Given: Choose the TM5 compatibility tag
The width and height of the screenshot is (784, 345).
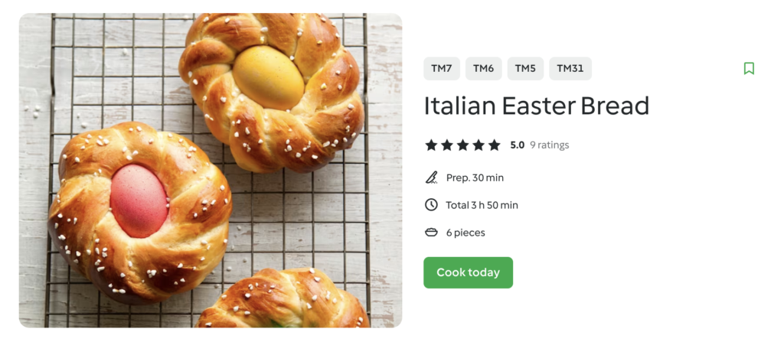Looking at the screenshot, I should pos(525,69).
